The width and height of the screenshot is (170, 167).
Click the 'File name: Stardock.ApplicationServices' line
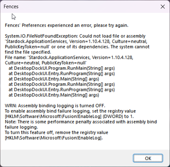pos(69,57)
